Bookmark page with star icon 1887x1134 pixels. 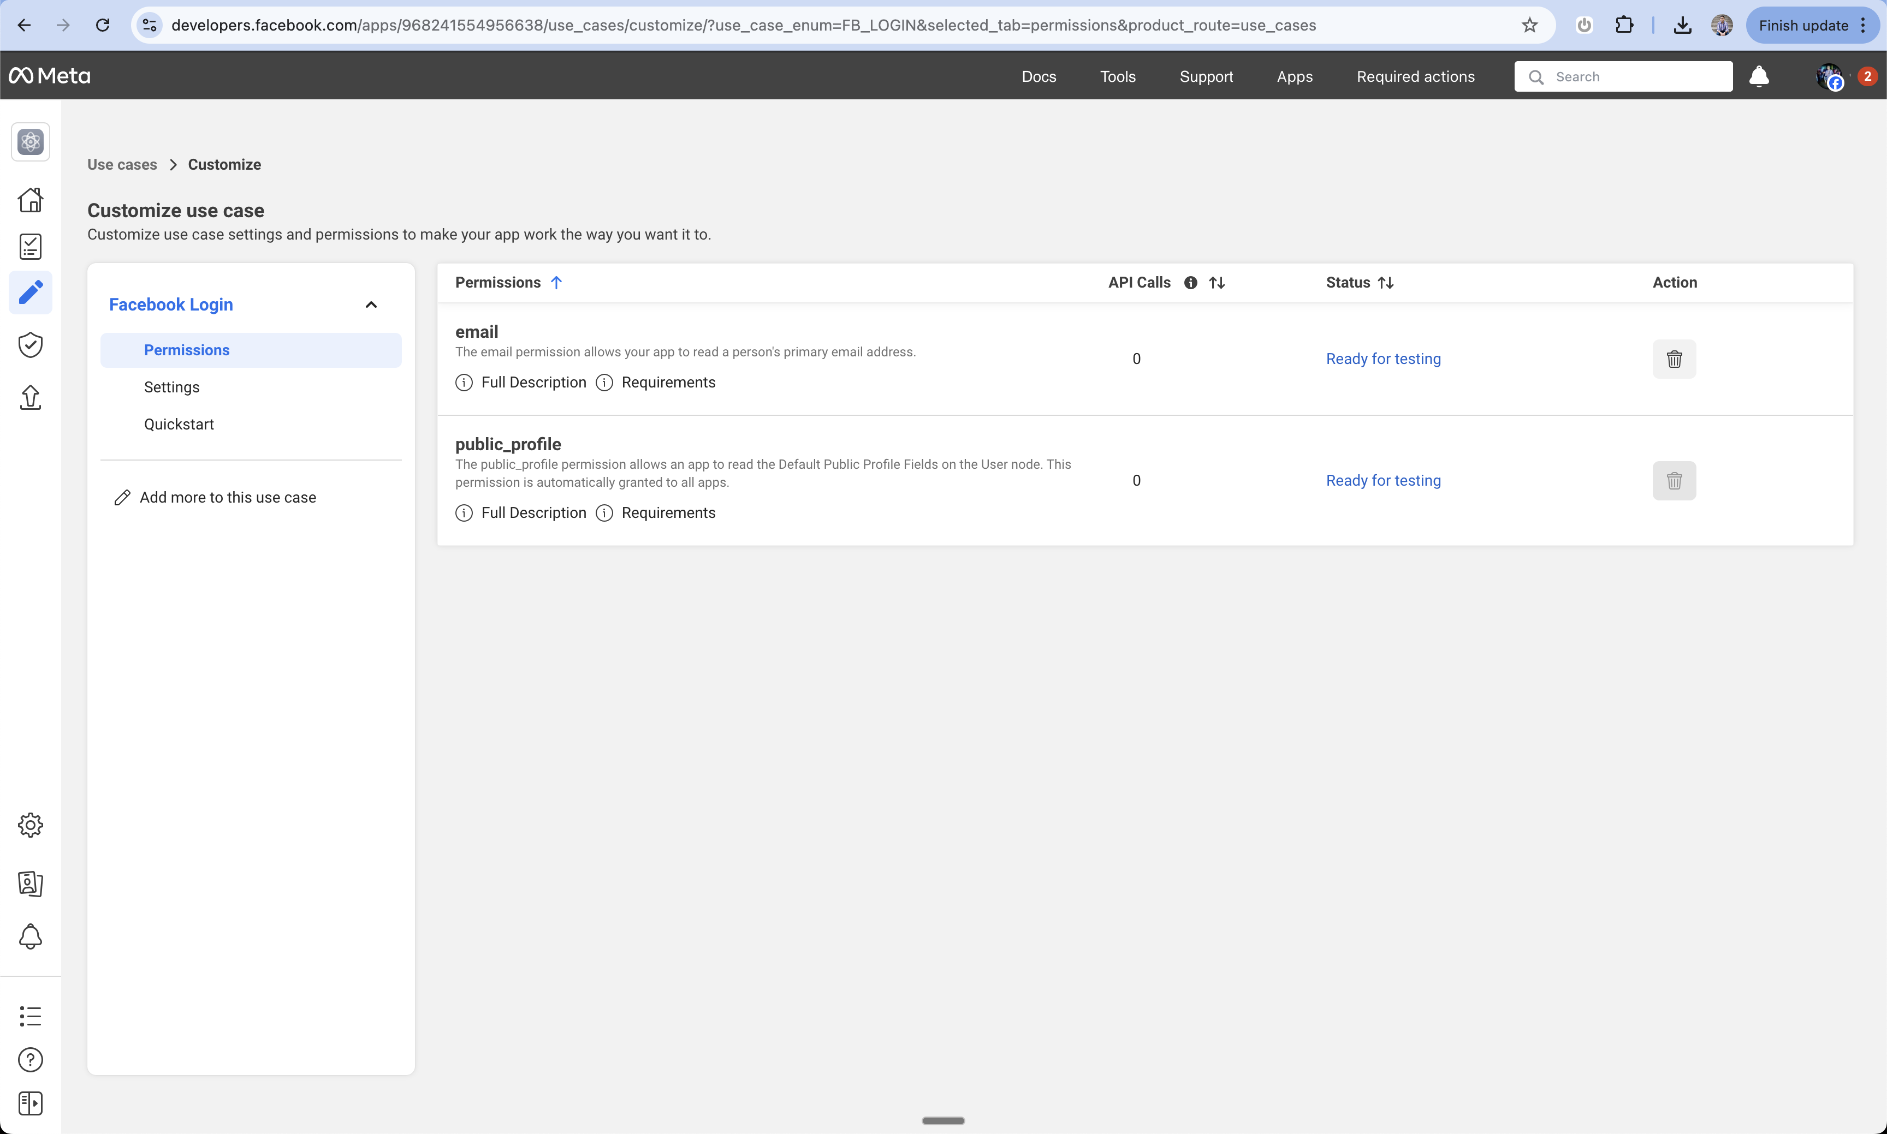click(1529, 25)
